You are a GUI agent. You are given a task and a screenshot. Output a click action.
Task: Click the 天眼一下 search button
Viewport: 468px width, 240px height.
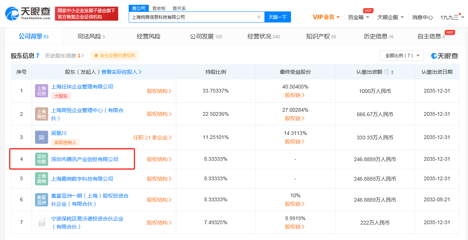tap(277, 17)
